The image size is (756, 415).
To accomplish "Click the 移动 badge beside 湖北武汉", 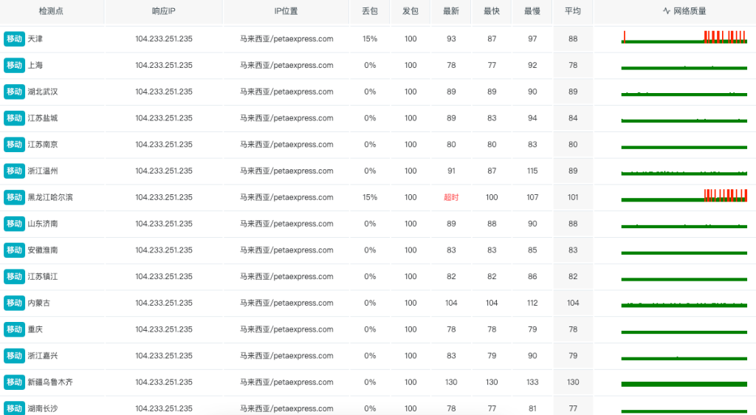I will 14,92.
